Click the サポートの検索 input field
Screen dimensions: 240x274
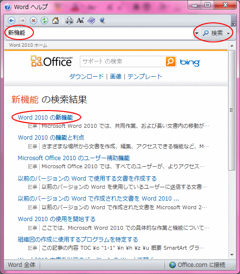(x=123, y=61)
